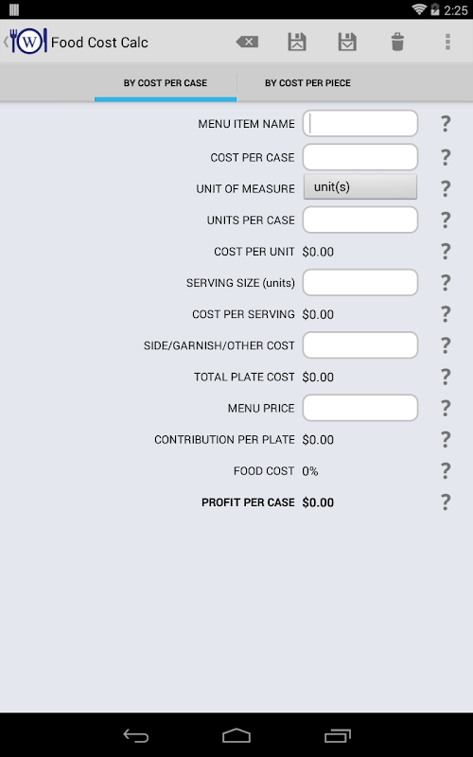Tap the MENU PRICE input field
Viewport: 473px width, 757px height.
point(360,409)
